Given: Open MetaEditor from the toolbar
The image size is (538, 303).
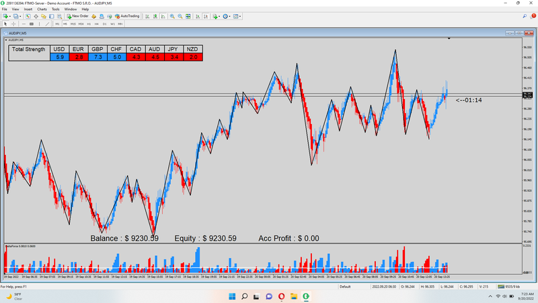Looking at the screenshot, I should coord(93,16).
